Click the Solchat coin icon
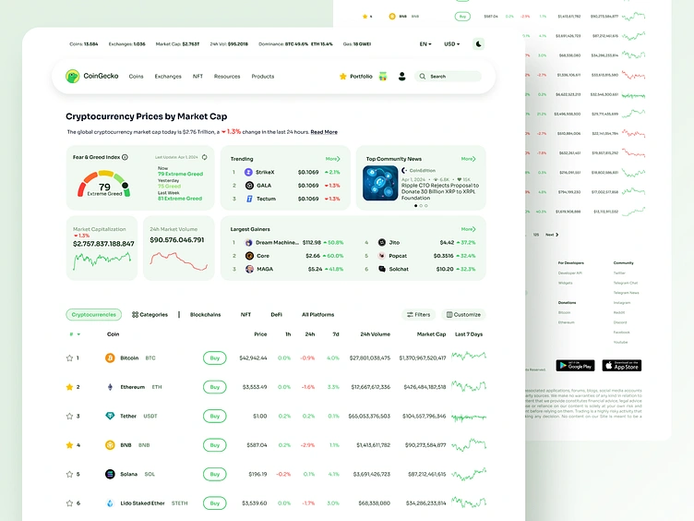The height and width of the screenshot is (521, 694). coord(382,269)
